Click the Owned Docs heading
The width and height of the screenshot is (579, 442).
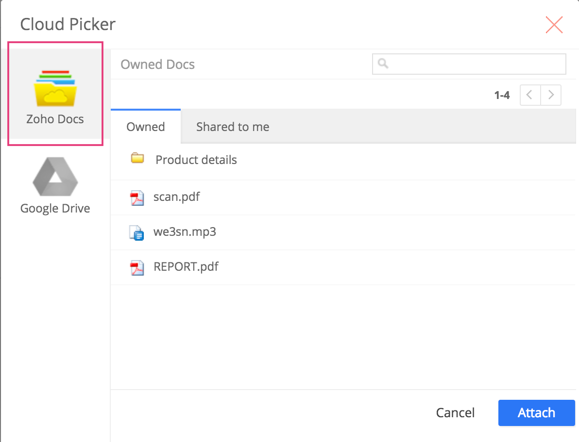point(158,64)
